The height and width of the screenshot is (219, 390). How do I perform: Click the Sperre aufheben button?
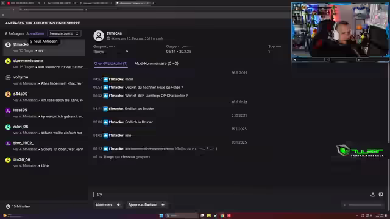click(142, 205)
